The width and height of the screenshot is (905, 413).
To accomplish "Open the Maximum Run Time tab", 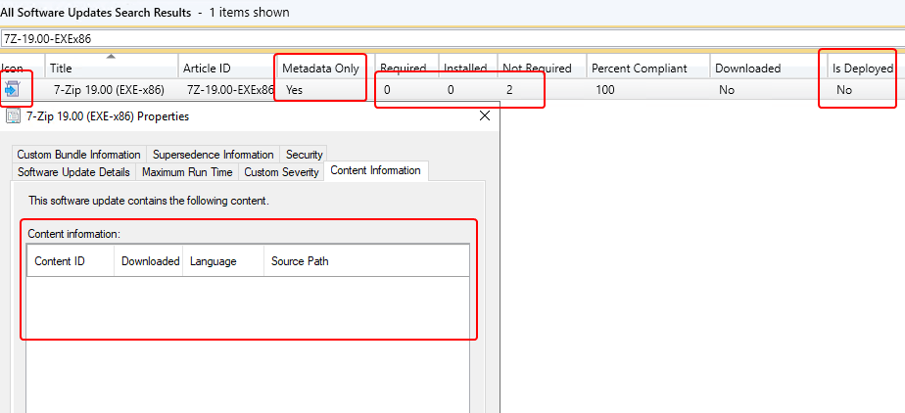I will click(x=187, y=172).
